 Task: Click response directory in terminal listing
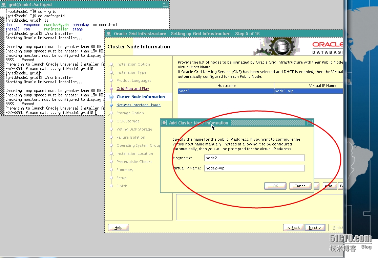(x=32, y=25)
